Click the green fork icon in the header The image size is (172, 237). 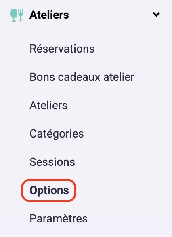click(21, 15)
